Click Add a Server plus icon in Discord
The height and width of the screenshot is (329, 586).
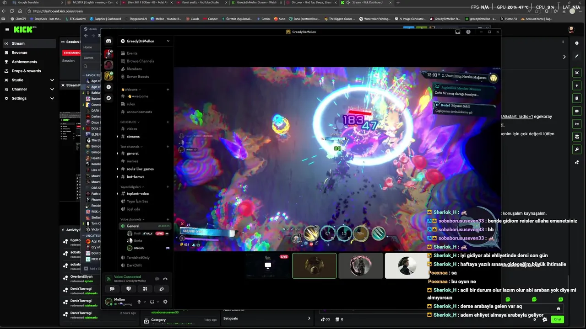click(109, 87)
